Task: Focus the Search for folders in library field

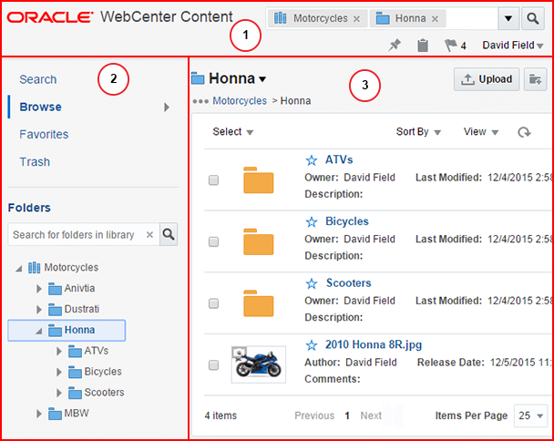Action: point(76,234)
